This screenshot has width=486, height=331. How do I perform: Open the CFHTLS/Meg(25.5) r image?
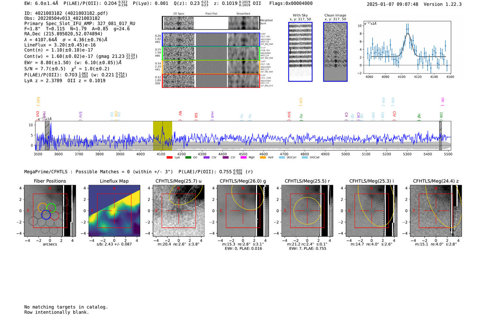pos(307,210)
